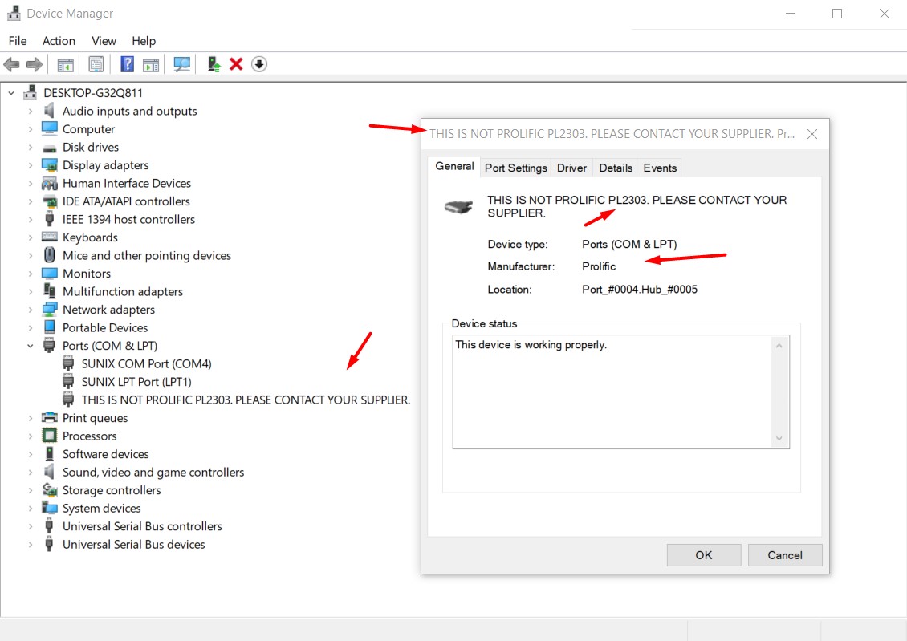Expand the IDE ATA/ATAPI controllers chevron
The image size is (907, 641).
(x=30, y=201)
